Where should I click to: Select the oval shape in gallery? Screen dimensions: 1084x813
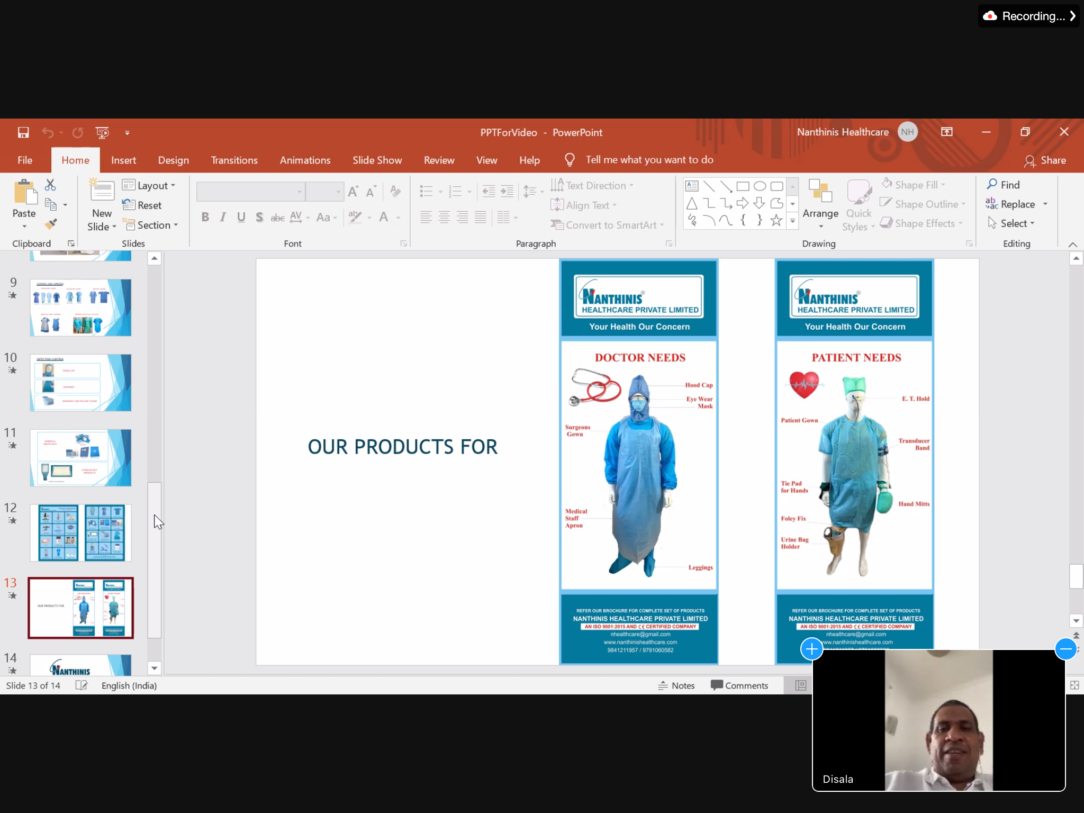760,186
